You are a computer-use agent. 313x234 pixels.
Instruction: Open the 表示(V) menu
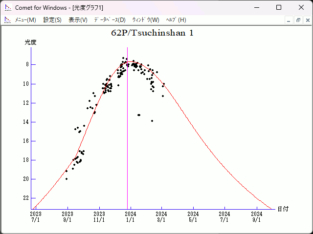(78, 20)
